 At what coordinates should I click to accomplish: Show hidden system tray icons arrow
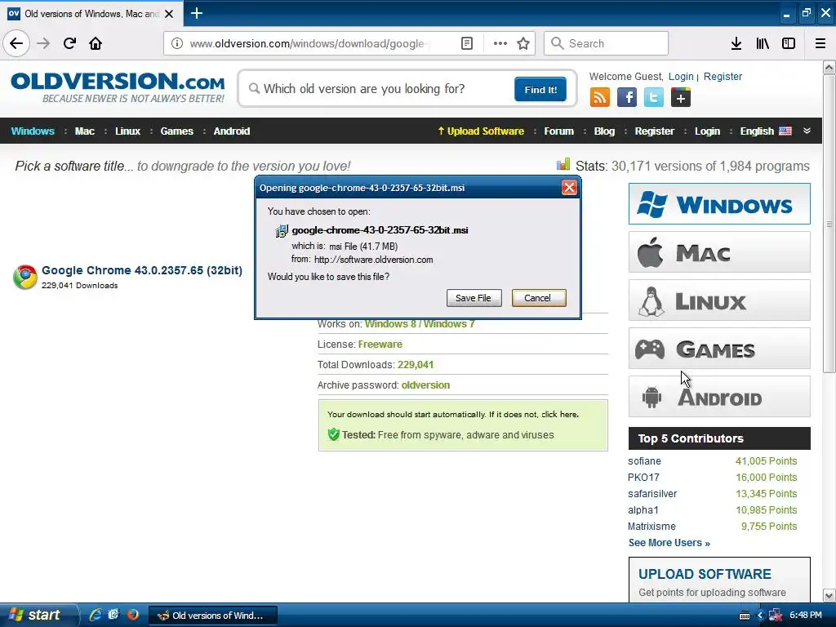point(760,616)
